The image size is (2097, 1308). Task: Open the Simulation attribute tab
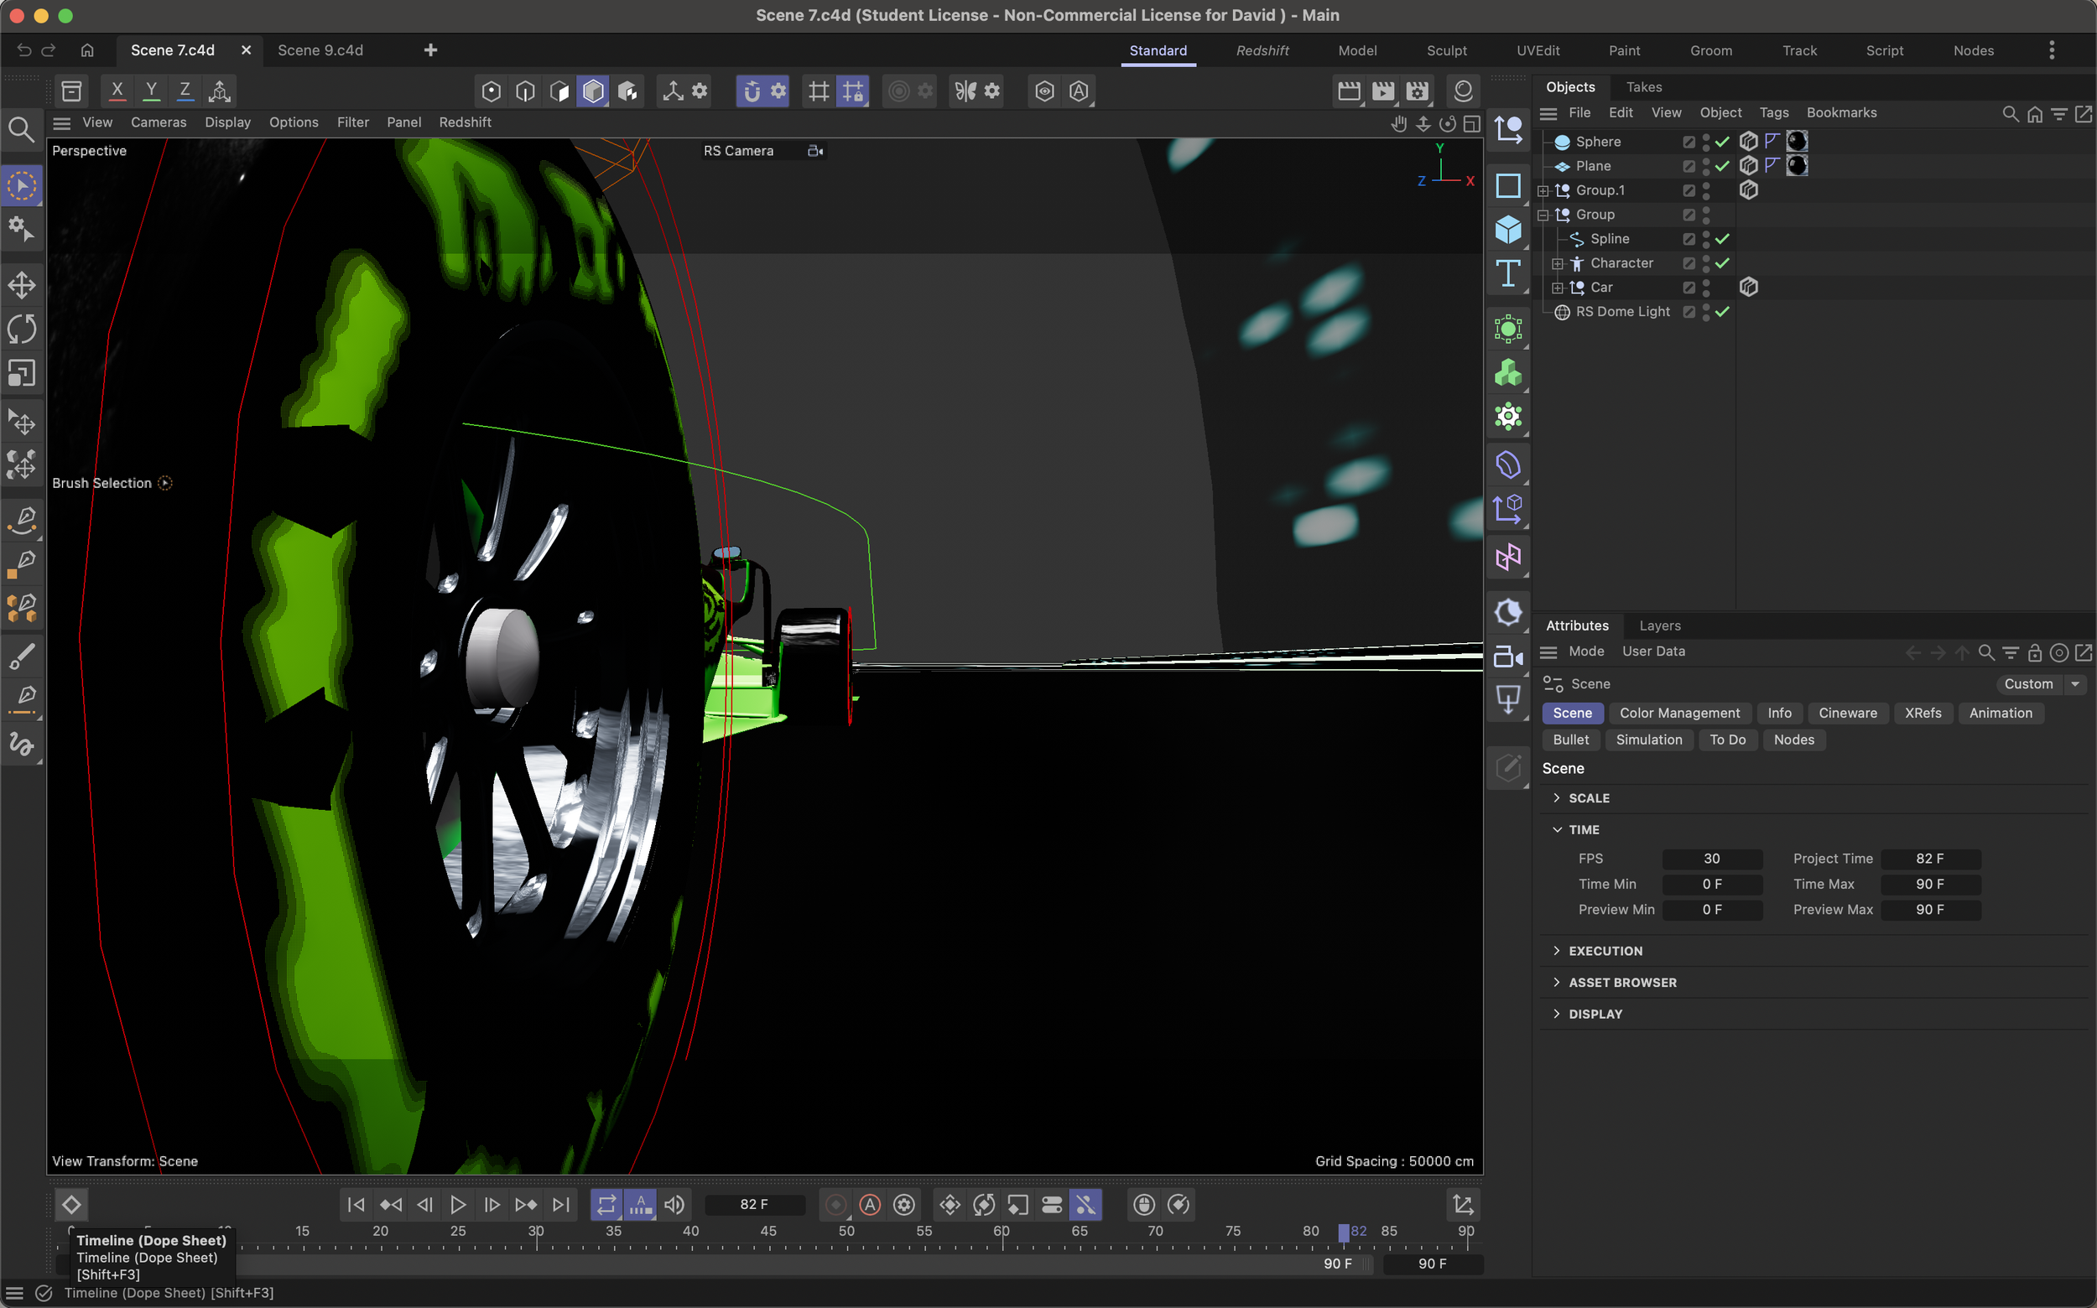pos(1649,740)
